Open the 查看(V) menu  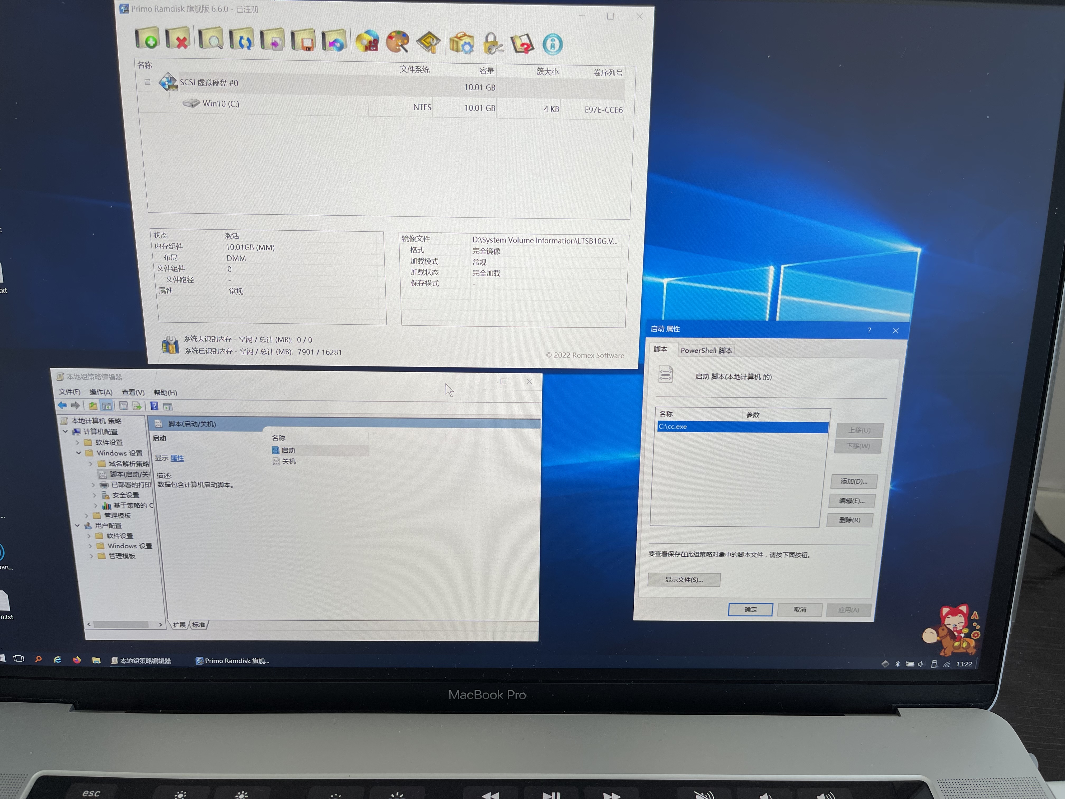(133, 393)
